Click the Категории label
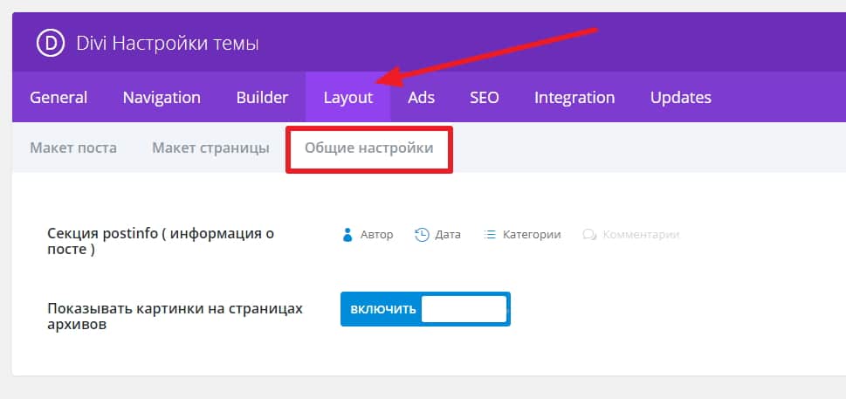Screen dimensions: 846x399 pos(532,235)
